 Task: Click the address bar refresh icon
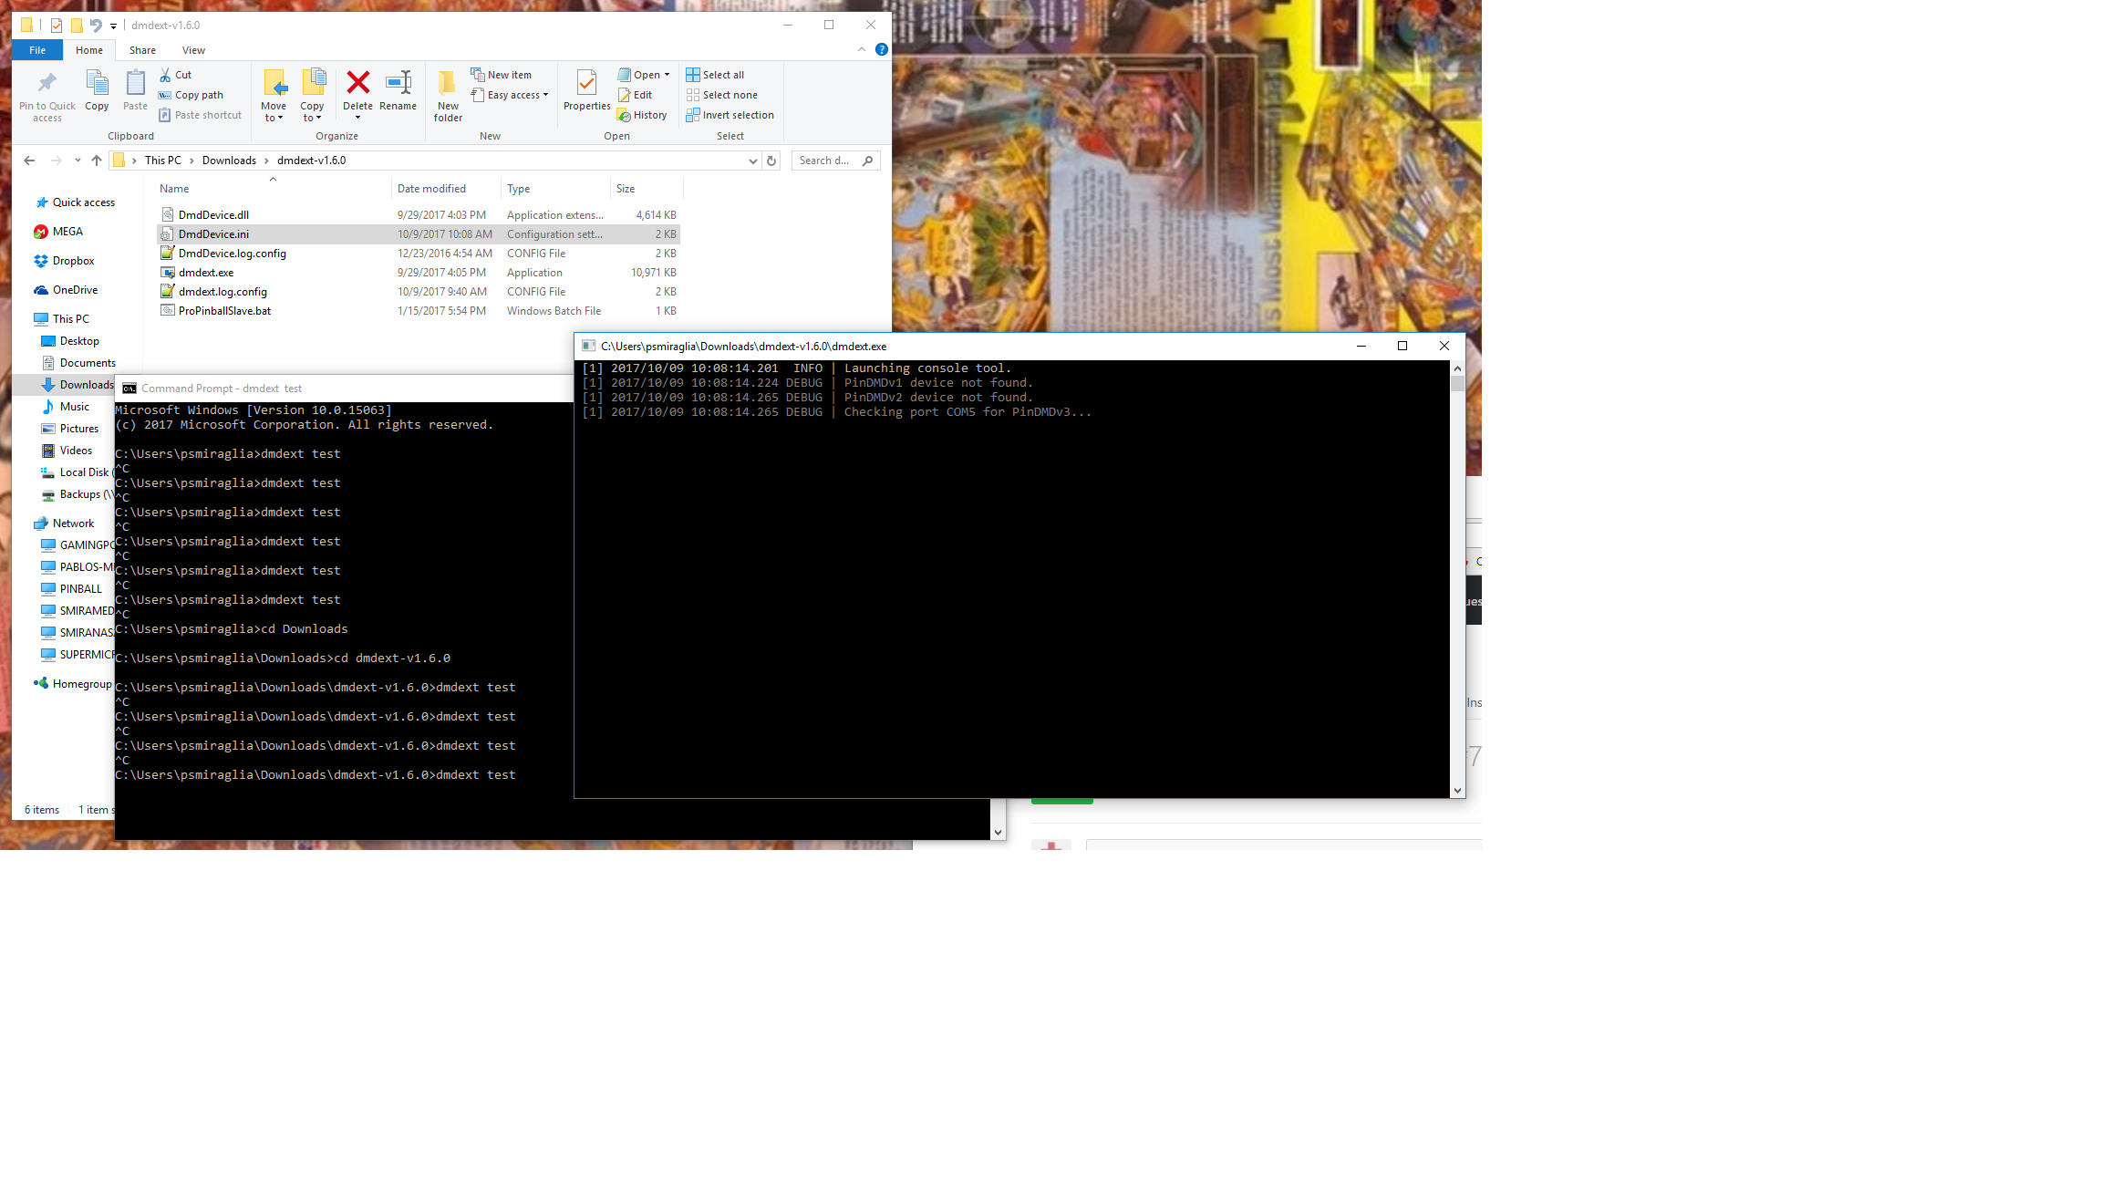pyautogui.click(x=771, y=160)
